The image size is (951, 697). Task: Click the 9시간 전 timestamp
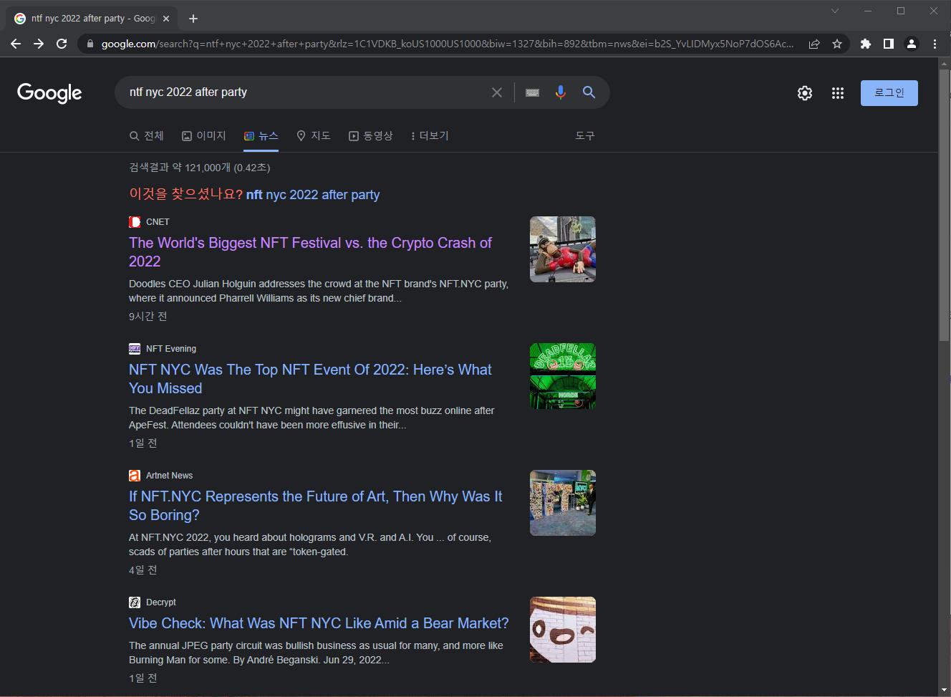[148, 317]
